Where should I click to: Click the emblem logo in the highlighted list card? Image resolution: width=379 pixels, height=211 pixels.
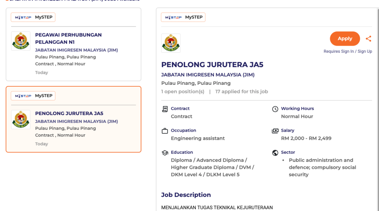pyautogui.click(x=21, y=120)
